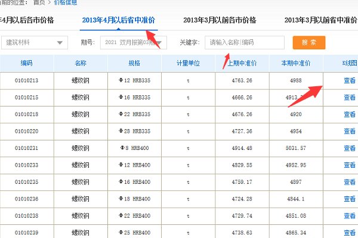The width and height of the screenshot is (358, 238).
Task: Select code cell 01010218
Action: click(26, 114)
